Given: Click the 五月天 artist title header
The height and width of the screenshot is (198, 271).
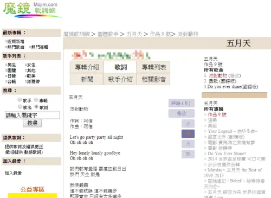Looking at the screenshot, I should [x=238, y=43].
